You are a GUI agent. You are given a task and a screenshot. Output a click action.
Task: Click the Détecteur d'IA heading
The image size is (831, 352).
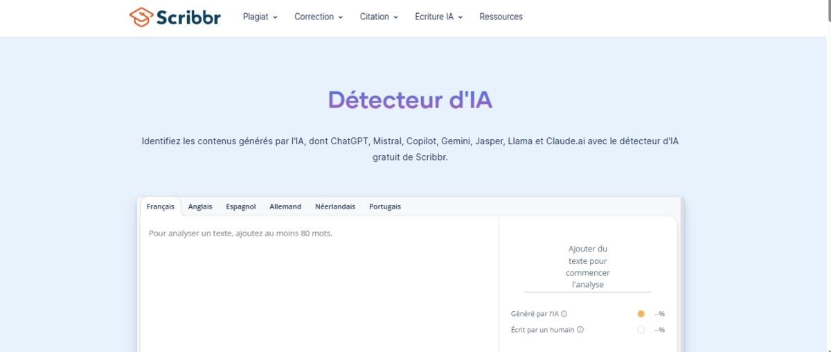tap(410, 100)
